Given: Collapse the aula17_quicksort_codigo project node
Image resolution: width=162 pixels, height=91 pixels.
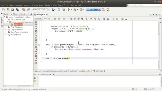Looking at the screenshot, I should (4, 17).
